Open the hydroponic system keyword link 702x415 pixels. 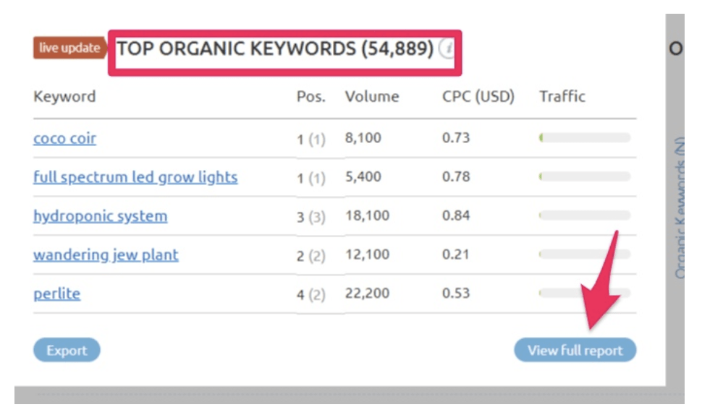[x=100, y=216]
